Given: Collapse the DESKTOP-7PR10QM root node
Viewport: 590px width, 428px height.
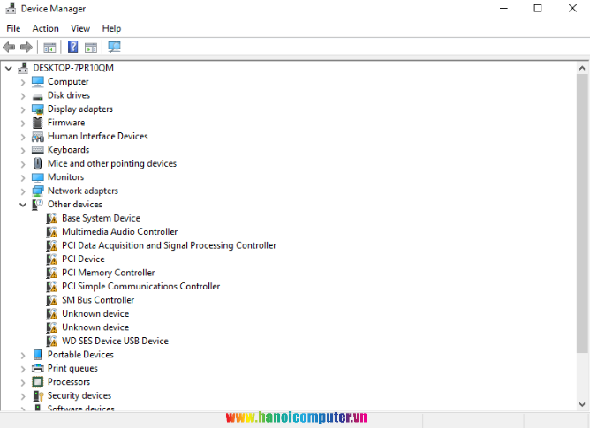Looking at the screenshot, I should click(x=9, y=69).
